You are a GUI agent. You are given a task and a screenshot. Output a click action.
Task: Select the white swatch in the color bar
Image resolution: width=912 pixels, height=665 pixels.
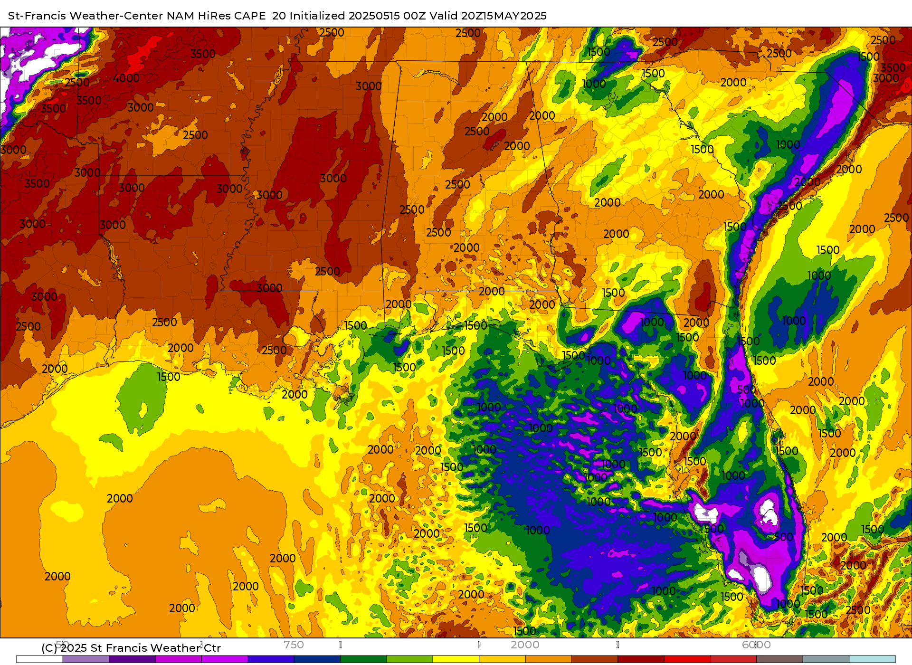coord(39,659)
